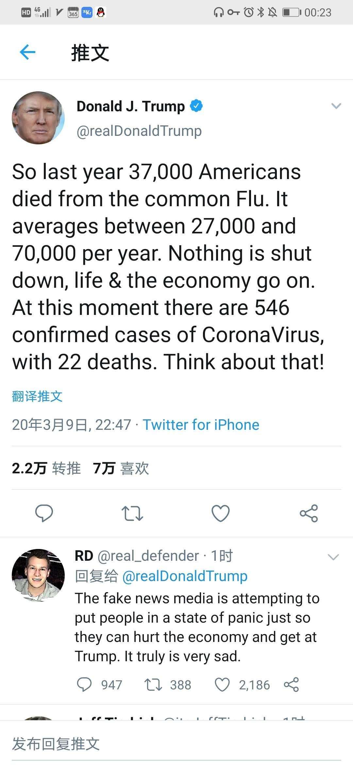Open the Twitter for iPhone link
Image resolution: width=353 pixels, height=766 pixels.
click(201, 425)
